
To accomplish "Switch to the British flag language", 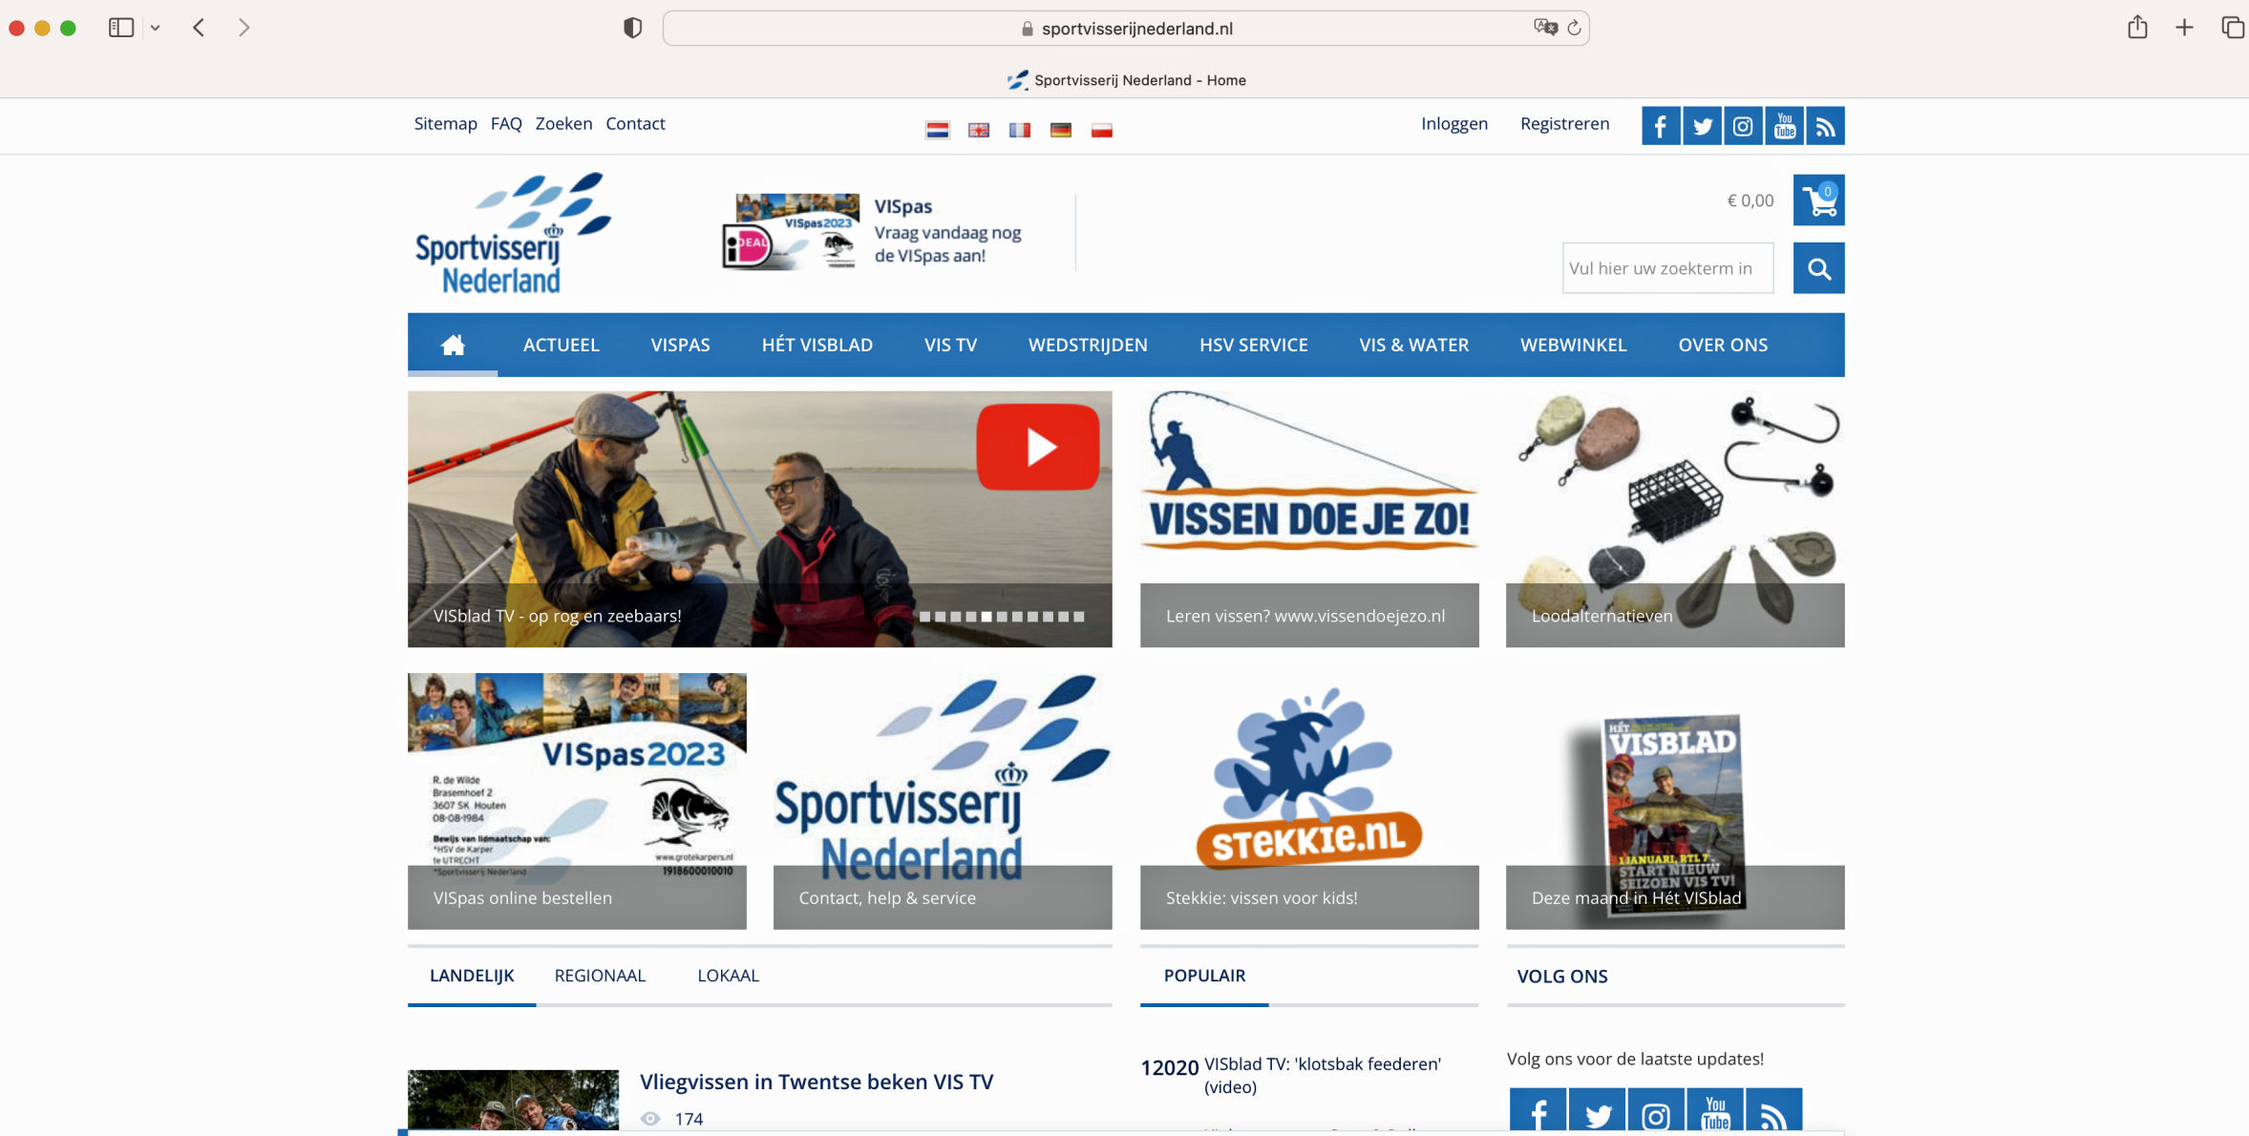I will point(979,130).
